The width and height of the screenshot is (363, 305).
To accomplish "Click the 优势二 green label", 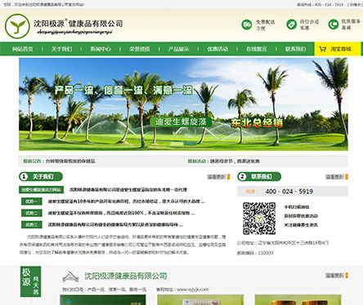I will 32,213.
